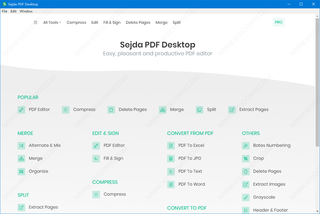Expand the All Tools dropdown
The height and width of the screenshot is (214, 320).
point(52,22)
